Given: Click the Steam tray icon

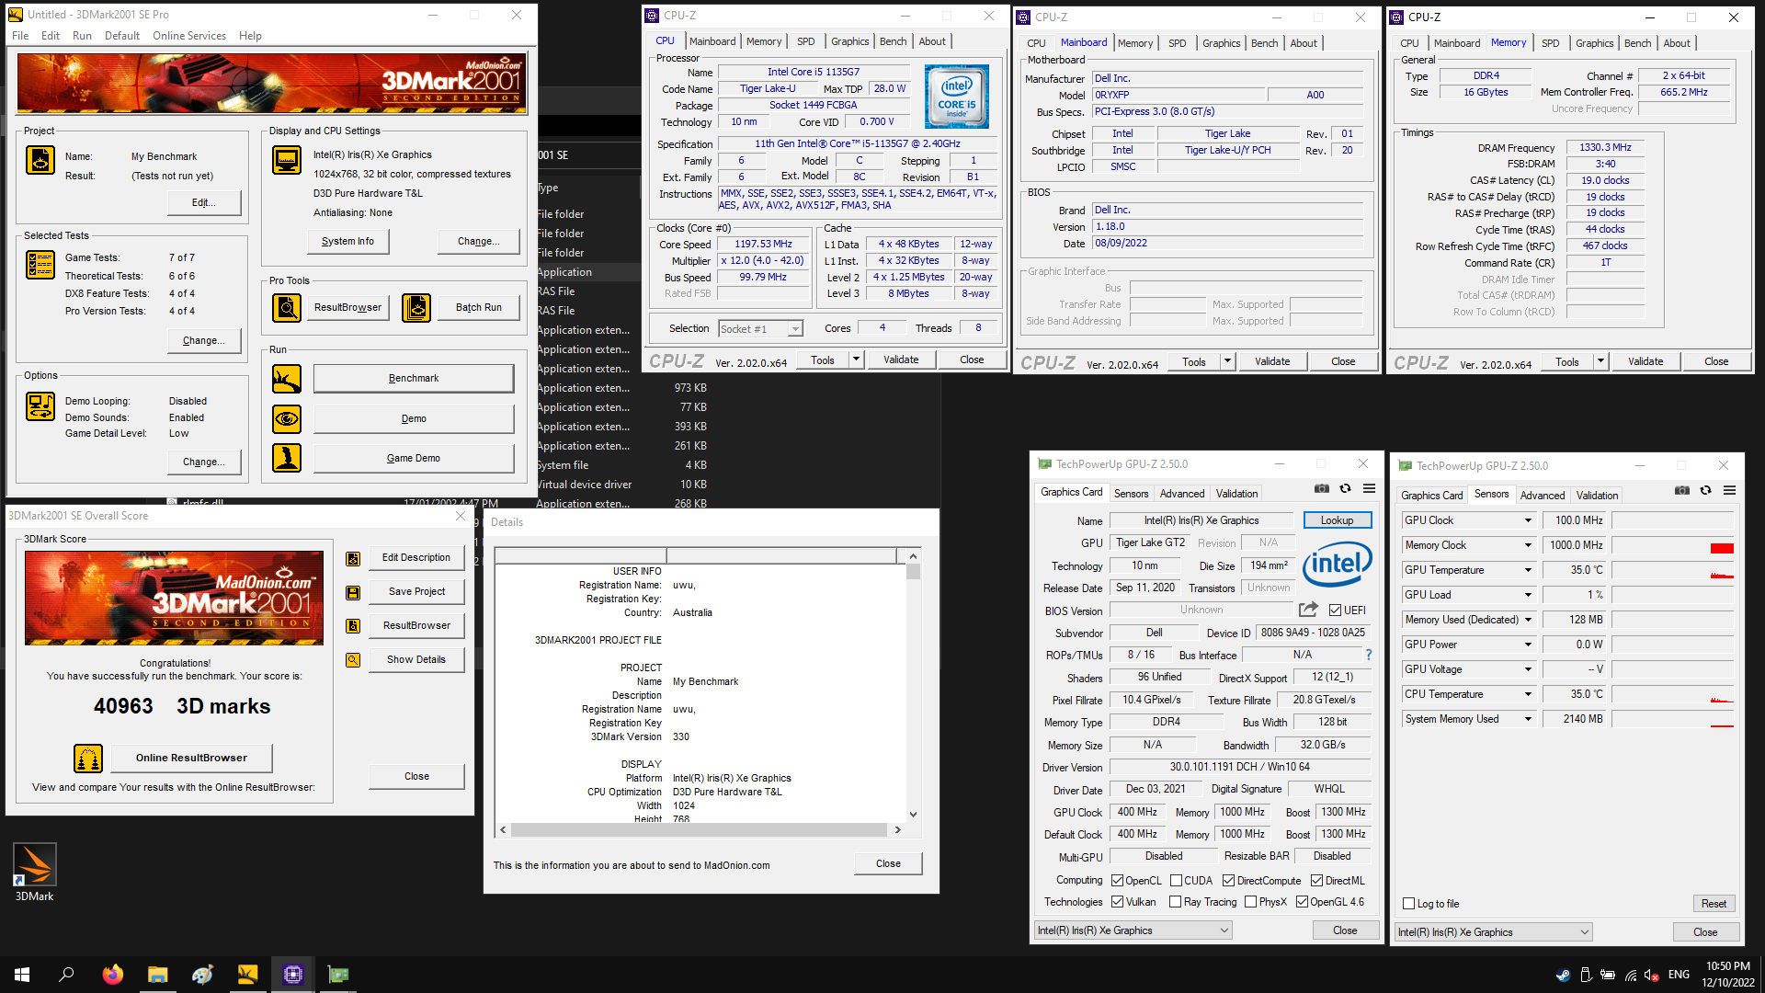Looking at the screenshot, I should pos(1563,975).
